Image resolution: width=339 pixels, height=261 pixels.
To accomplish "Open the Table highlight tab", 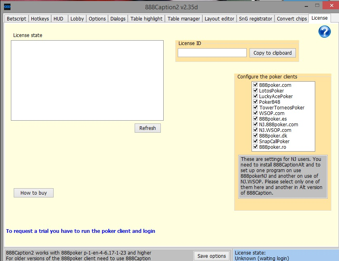I will [146, 19].
